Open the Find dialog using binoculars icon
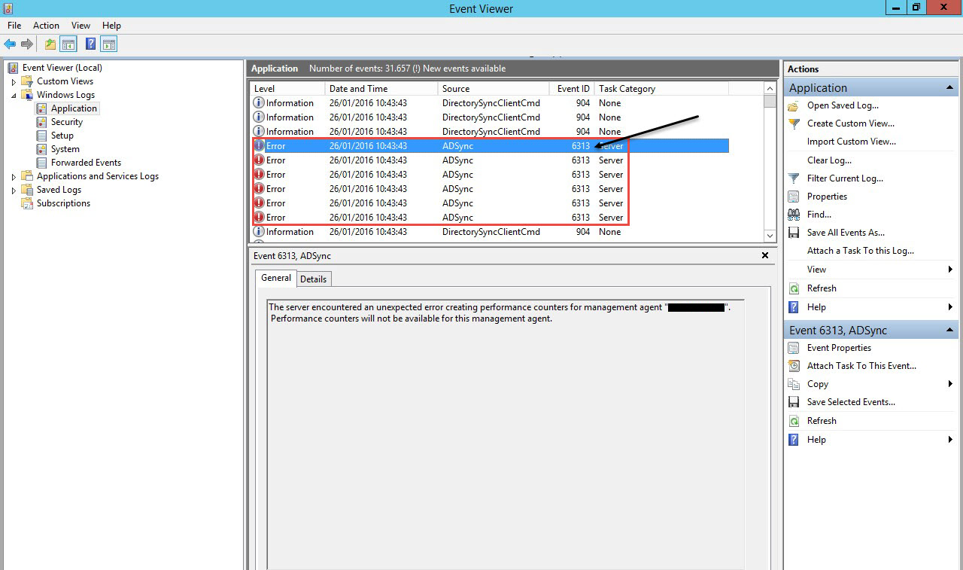The width and height of the screenshot is (963, 570). point(794,214)
